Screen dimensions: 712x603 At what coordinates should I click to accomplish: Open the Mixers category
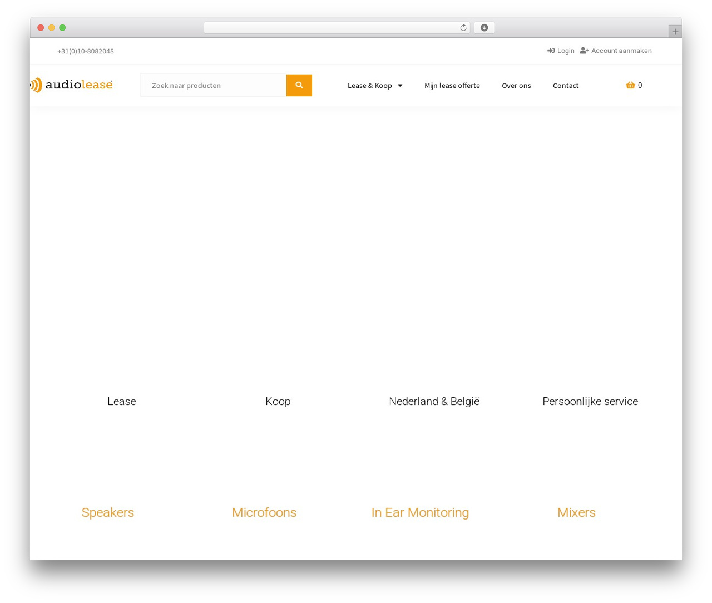coord(576,512)
